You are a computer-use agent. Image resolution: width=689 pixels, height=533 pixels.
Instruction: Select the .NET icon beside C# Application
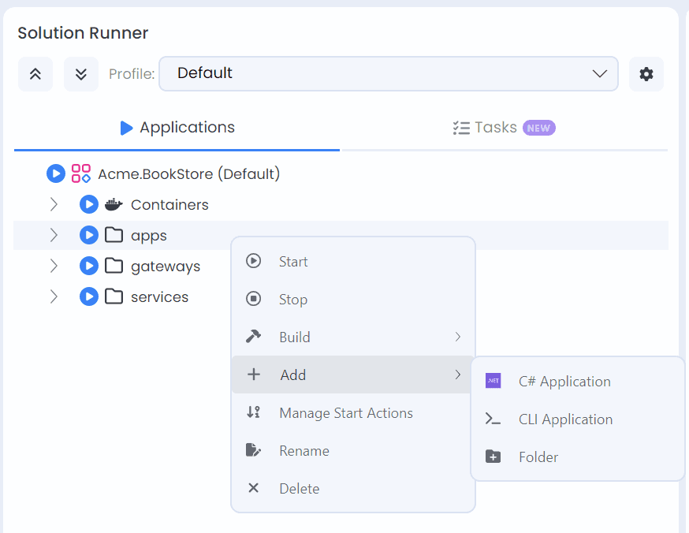pos(493,380)
